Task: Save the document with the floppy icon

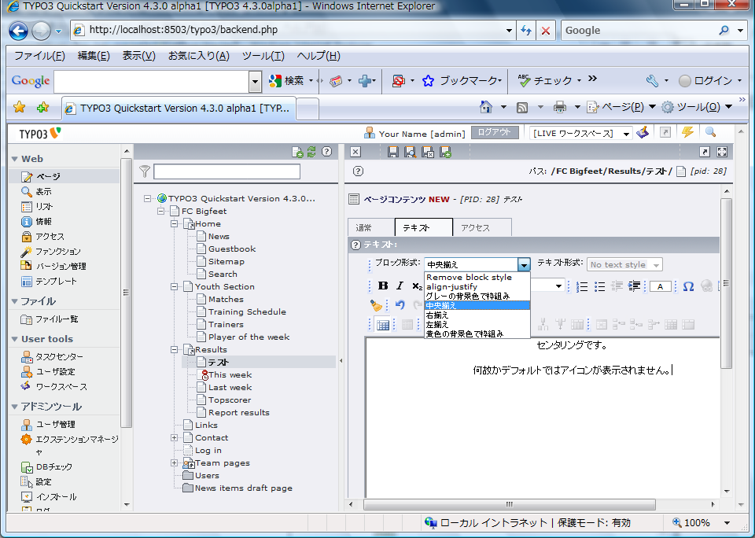Action: click(393, 153)
